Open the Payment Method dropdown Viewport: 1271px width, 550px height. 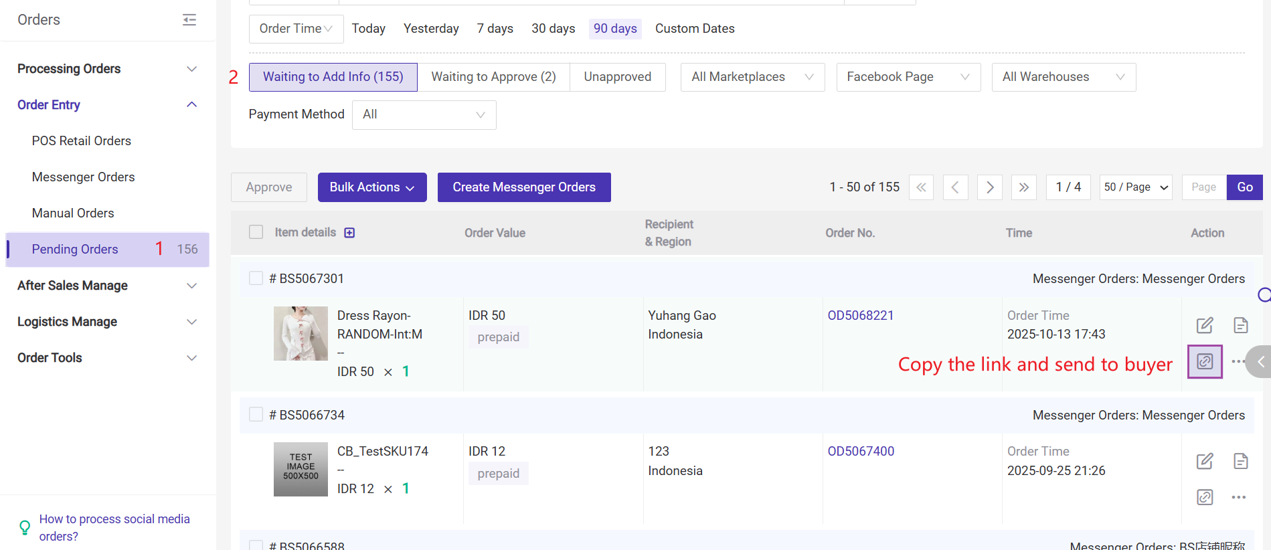(x=424, y=115)
